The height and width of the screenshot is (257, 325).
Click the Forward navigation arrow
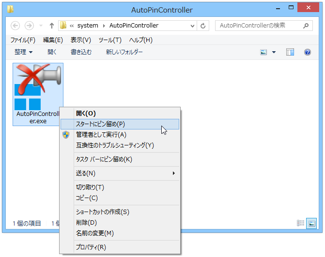click(x=29, y=26)
